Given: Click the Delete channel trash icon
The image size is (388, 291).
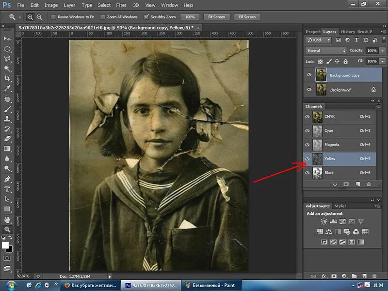Looking at the screenshot, I should 368,183.
